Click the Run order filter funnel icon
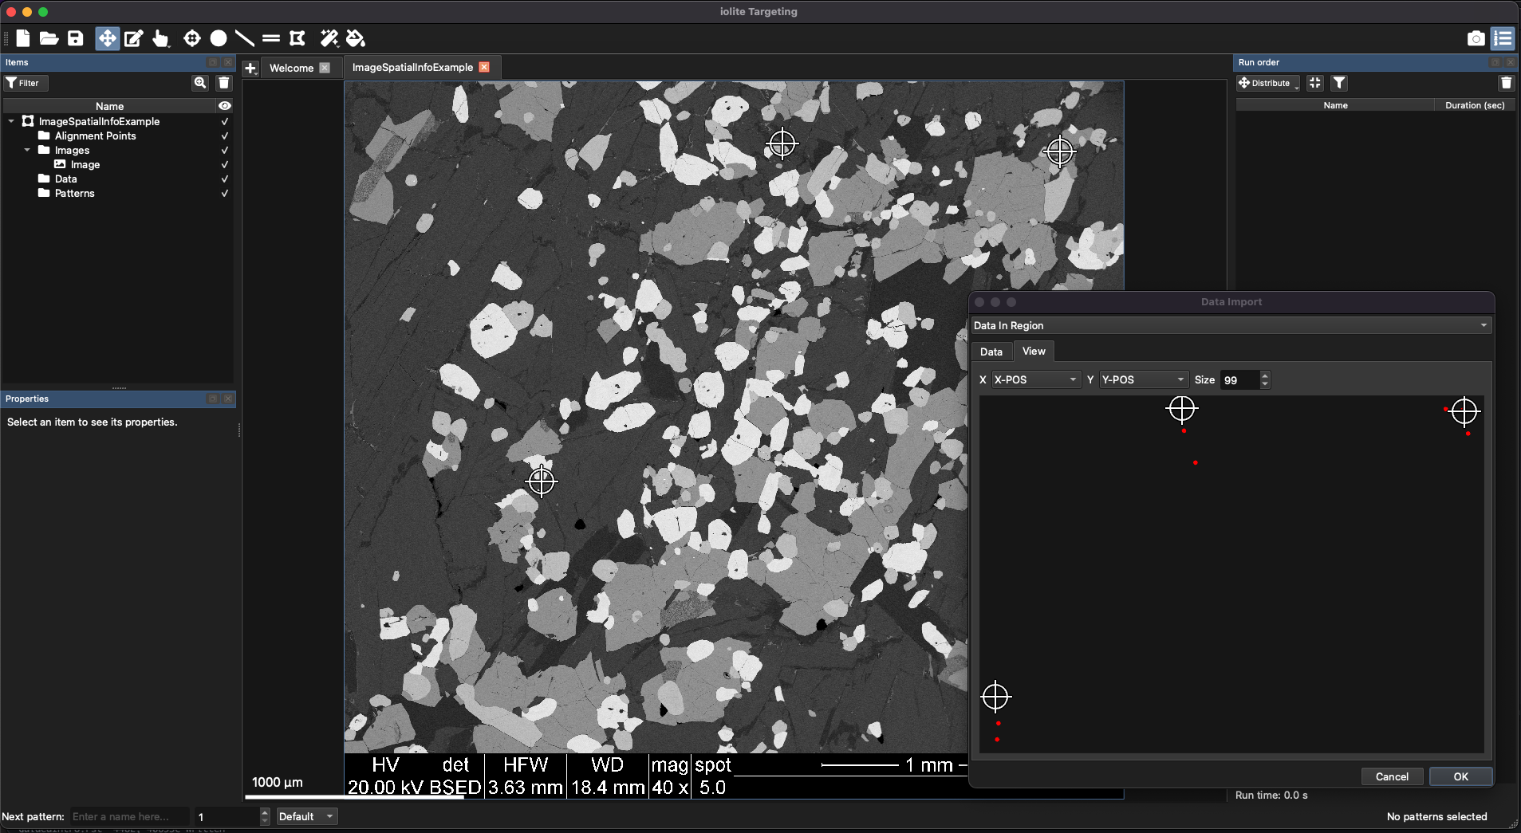This screenshot has width=1521, height=833. pyautogui.click(x=1339, y=83)
